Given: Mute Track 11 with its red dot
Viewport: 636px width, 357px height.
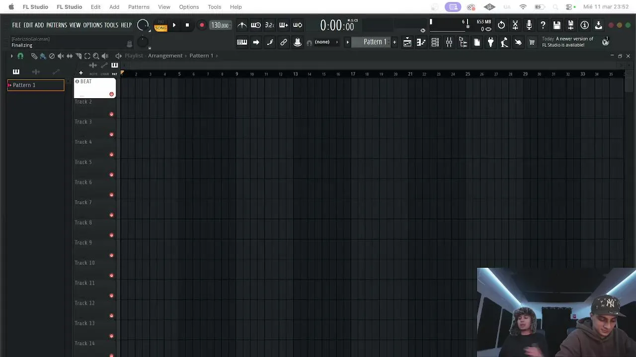Looking at the screenshot, I should click(x=111, y=296).
